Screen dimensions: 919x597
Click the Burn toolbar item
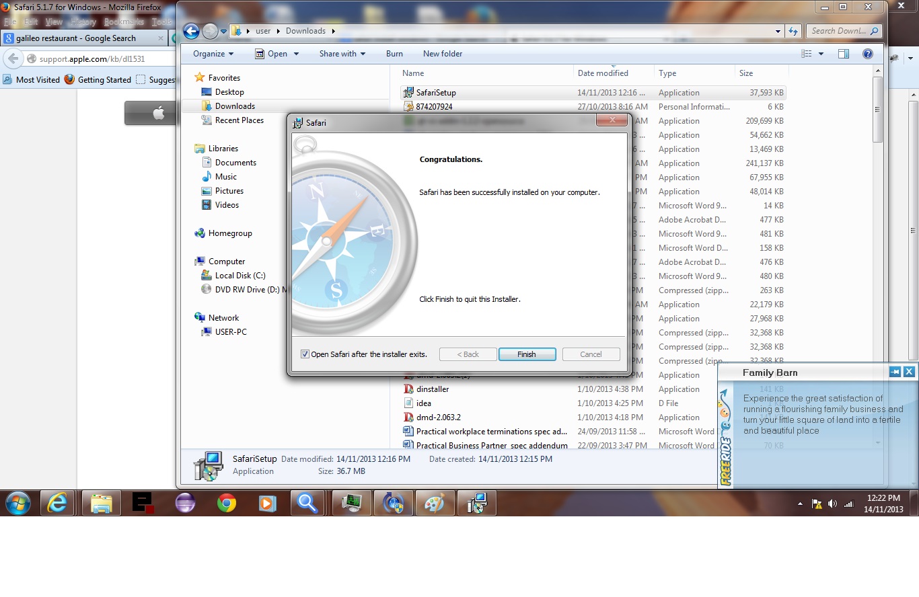coord(394,54)
